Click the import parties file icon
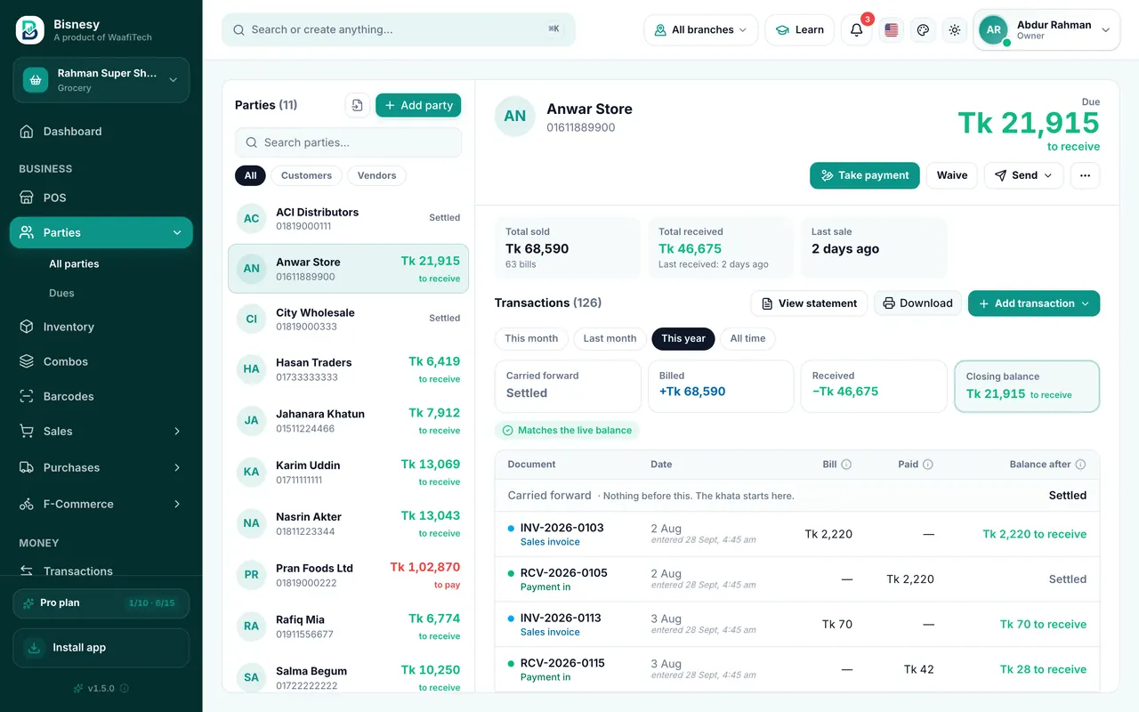 357,105
